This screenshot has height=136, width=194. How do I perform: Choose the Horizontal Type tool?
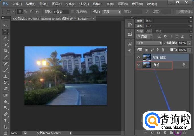(x=5, y=120)
